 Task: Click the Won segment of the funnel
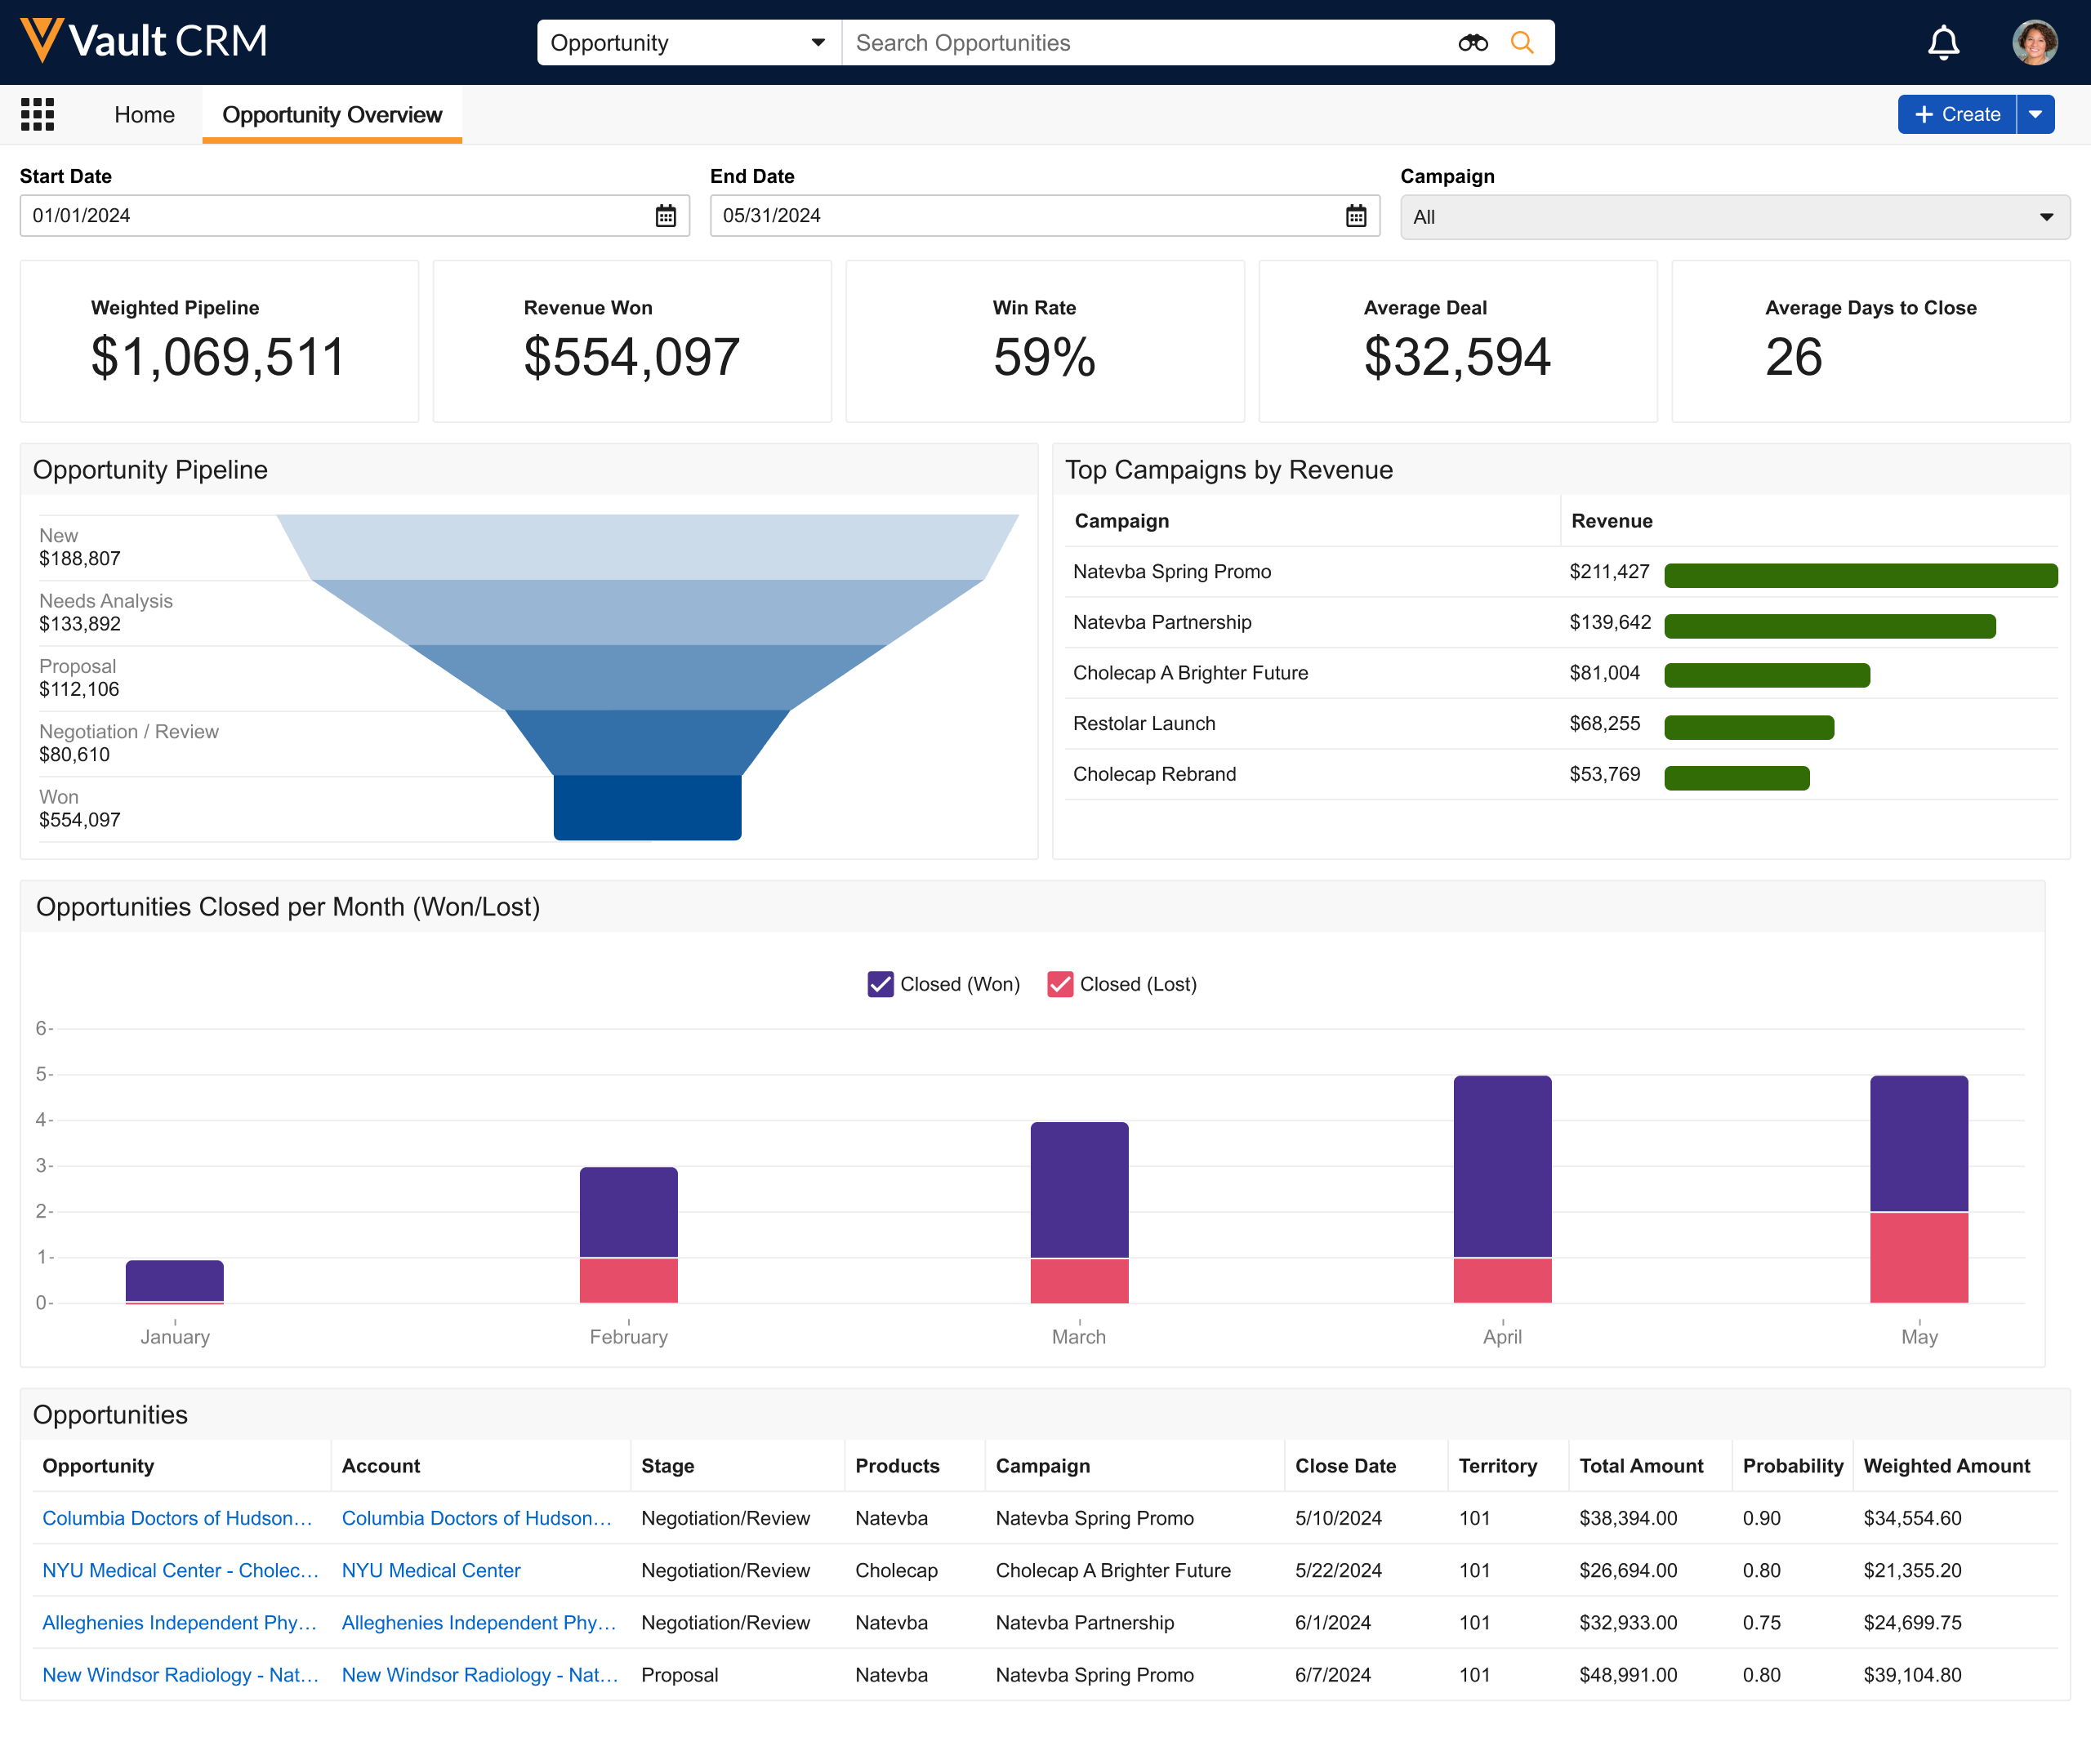pos(647,807)
